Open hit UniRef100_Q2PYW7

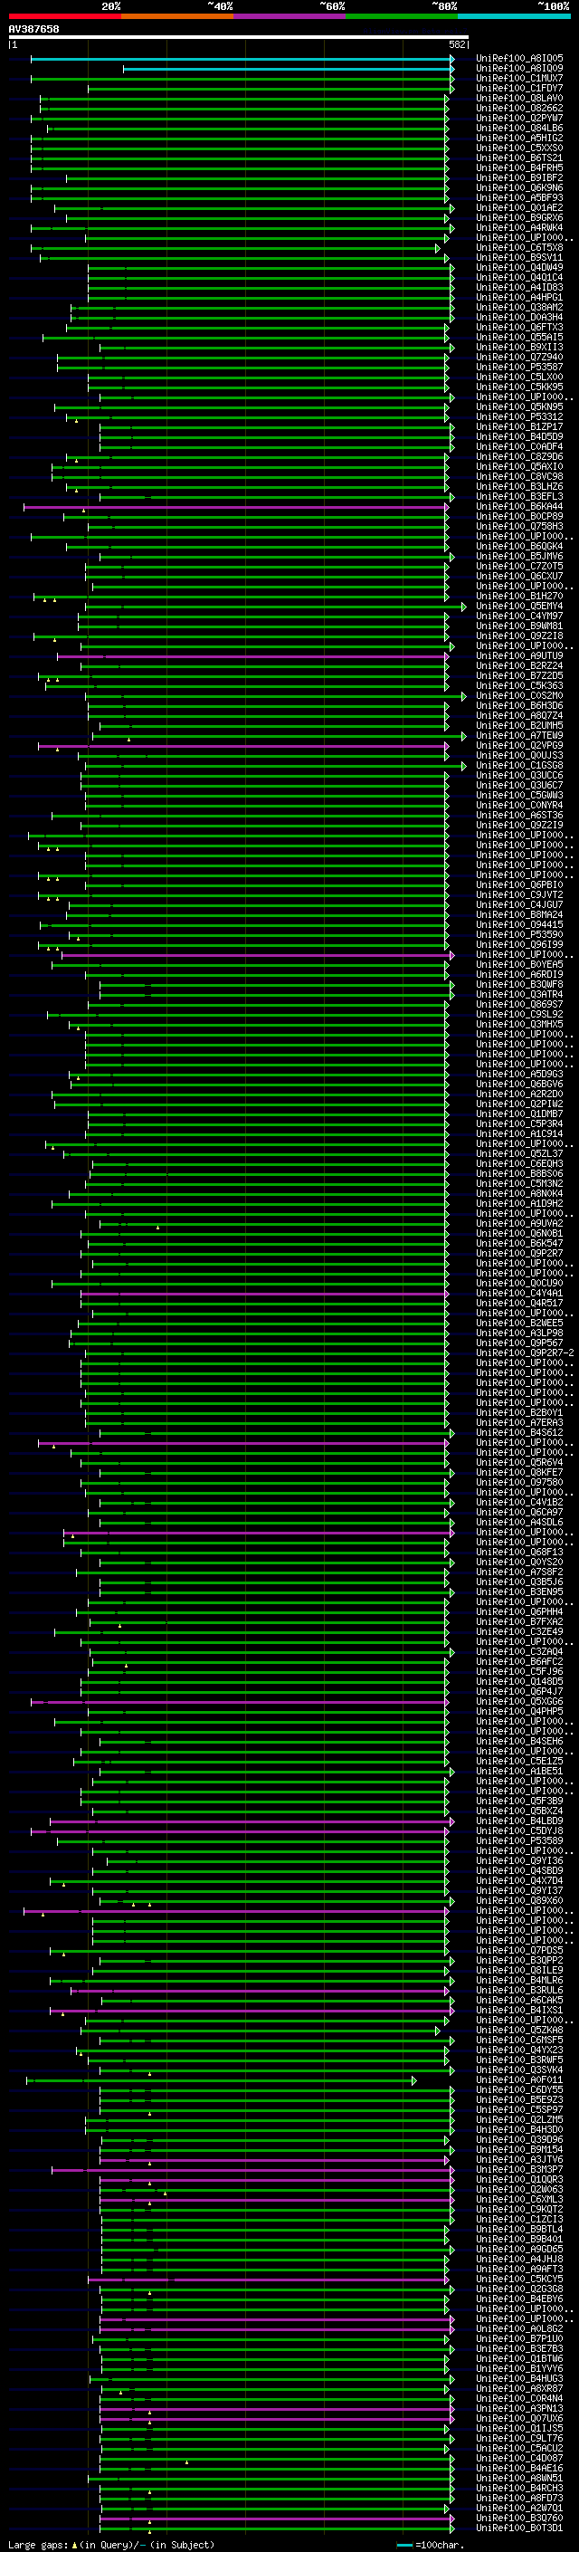[x=519, y=118]
